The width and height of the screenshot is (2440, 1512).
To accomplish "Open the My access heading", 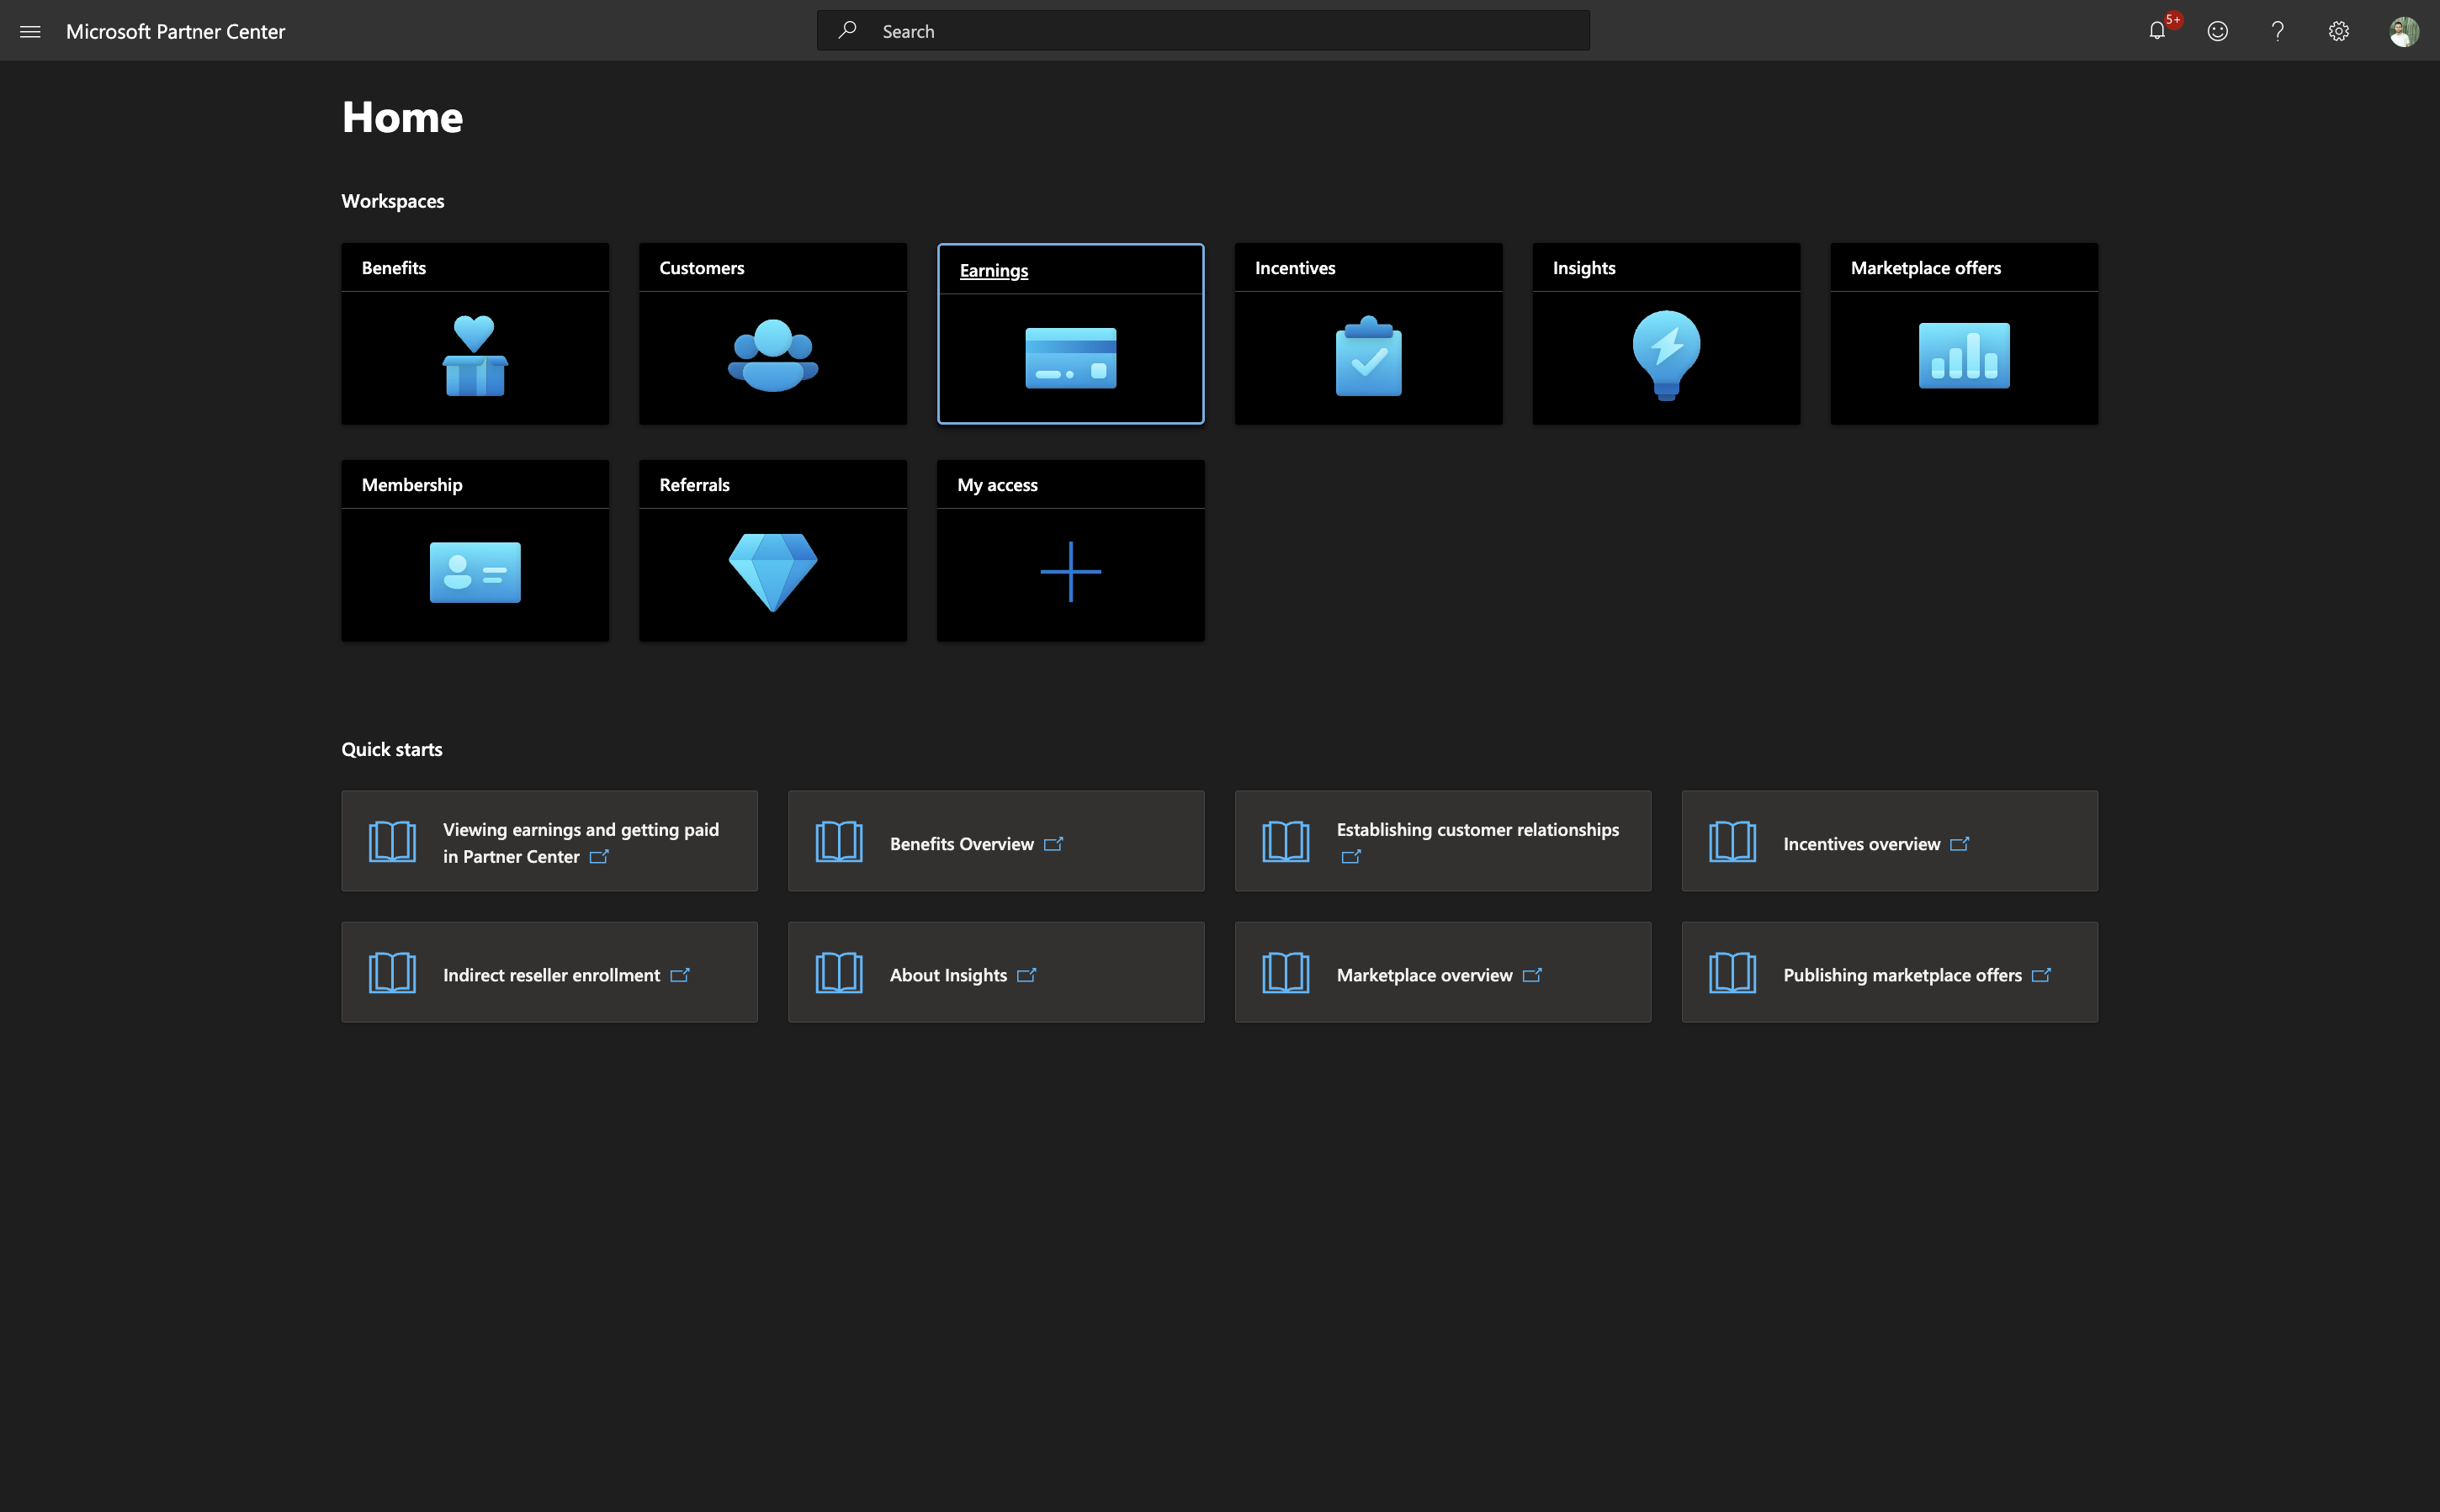I will click(x=997, y=485).
